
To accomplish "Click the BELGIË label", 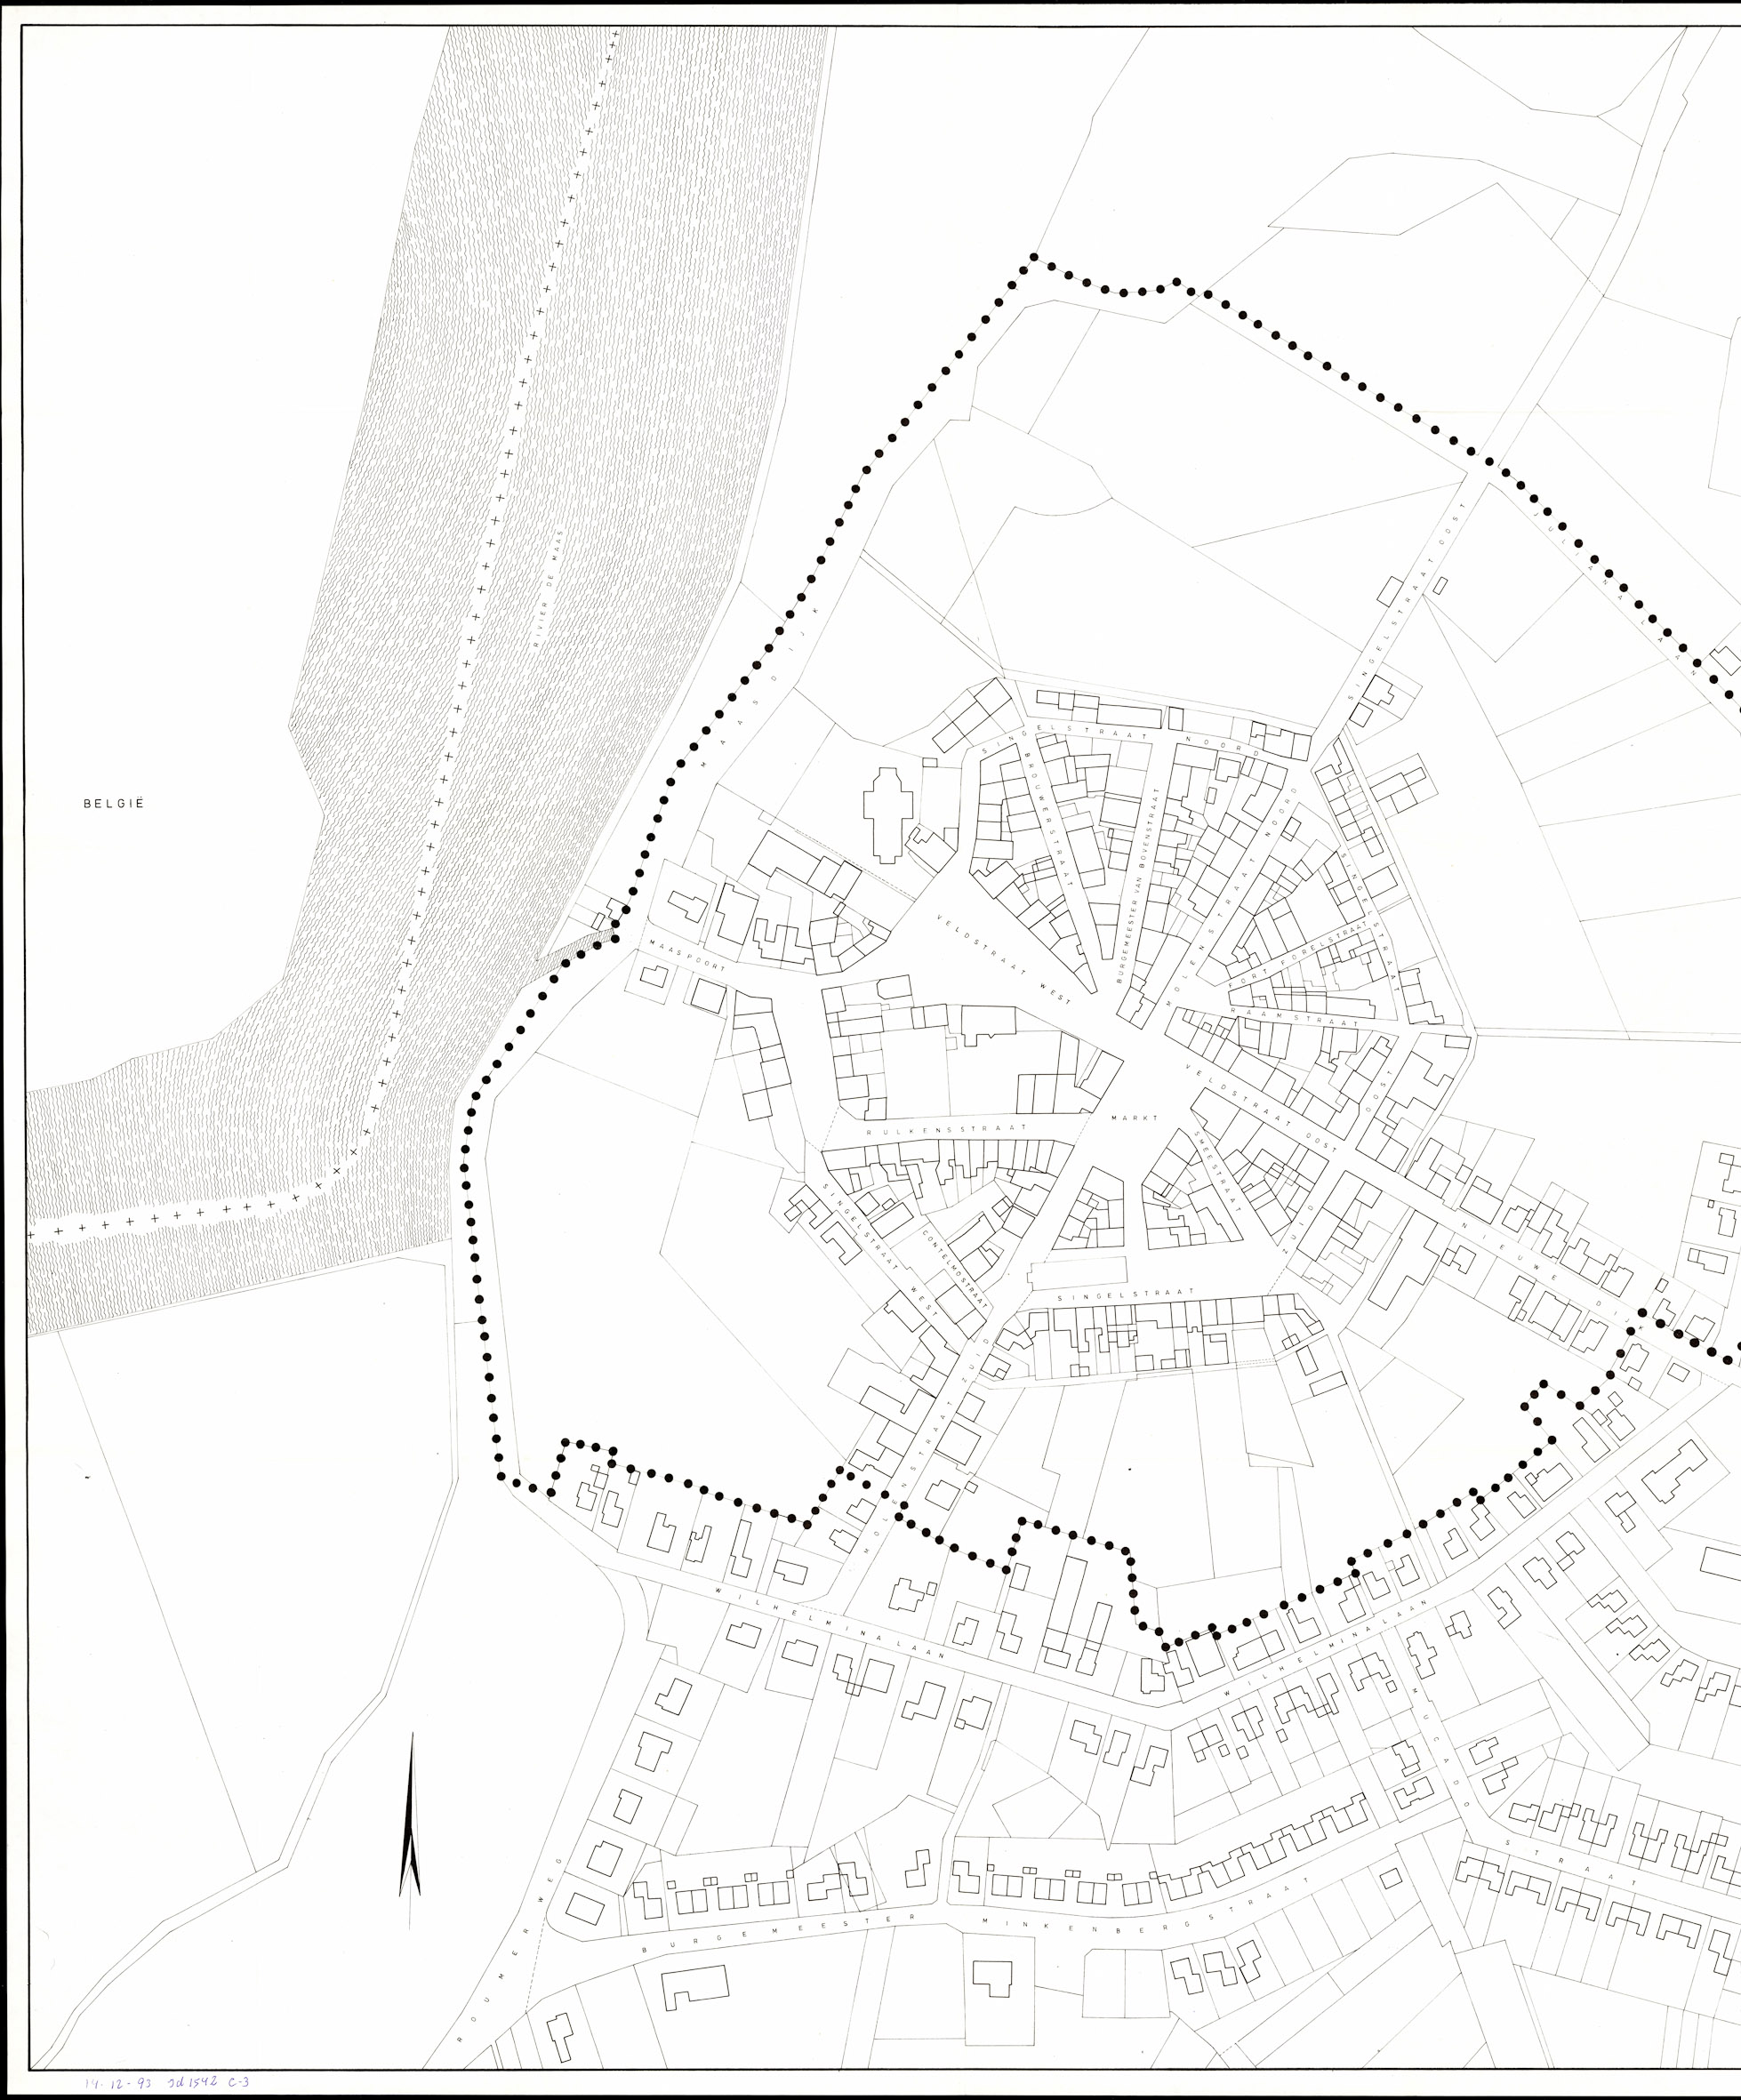I will pyautogui.click(x=114, y=803).
